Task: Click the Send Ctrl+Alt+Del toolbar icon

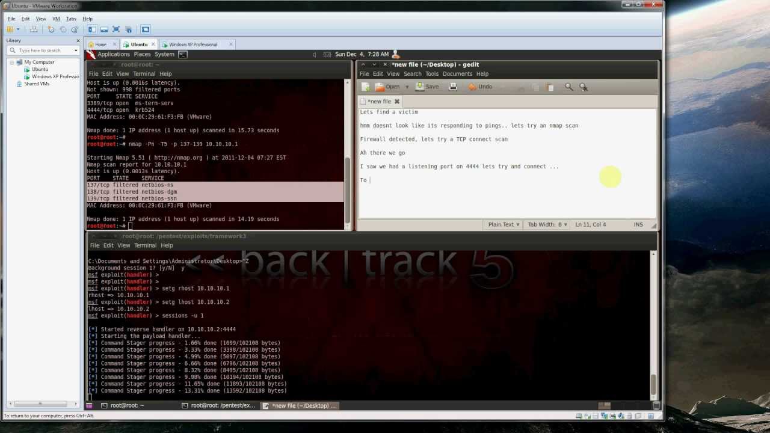Action: (x=34, y=29)
